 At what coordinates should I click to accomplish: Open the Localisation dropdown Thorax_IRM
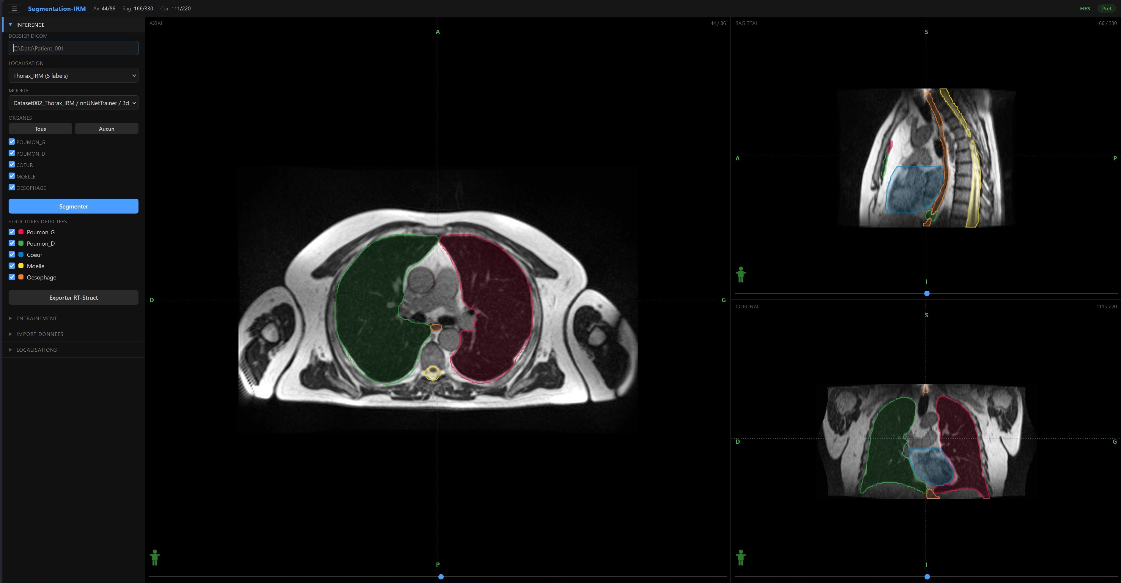coord(73,76)
